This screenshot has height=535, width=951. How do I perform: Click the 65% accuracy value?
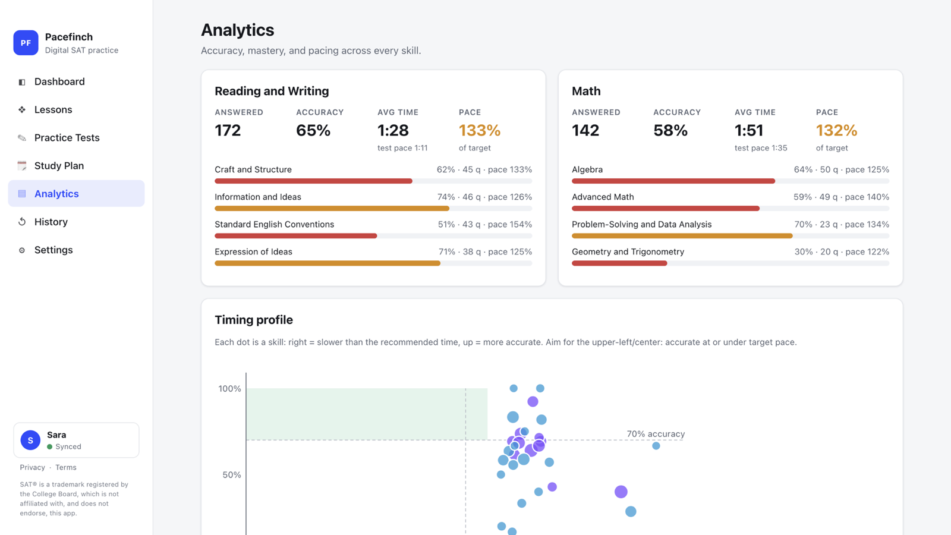[x=313, y=130]
